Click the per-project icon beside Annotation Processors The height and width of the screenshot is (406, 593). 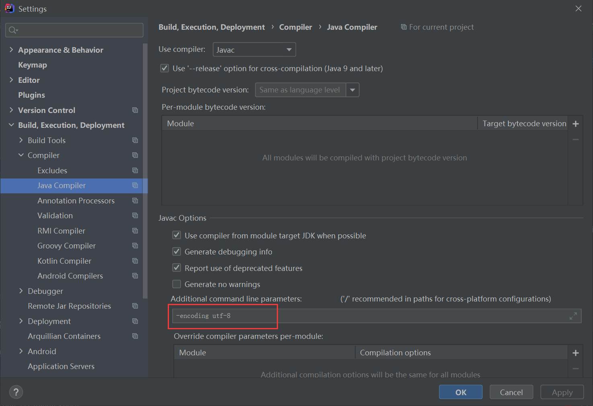click(x=135, y=201)
